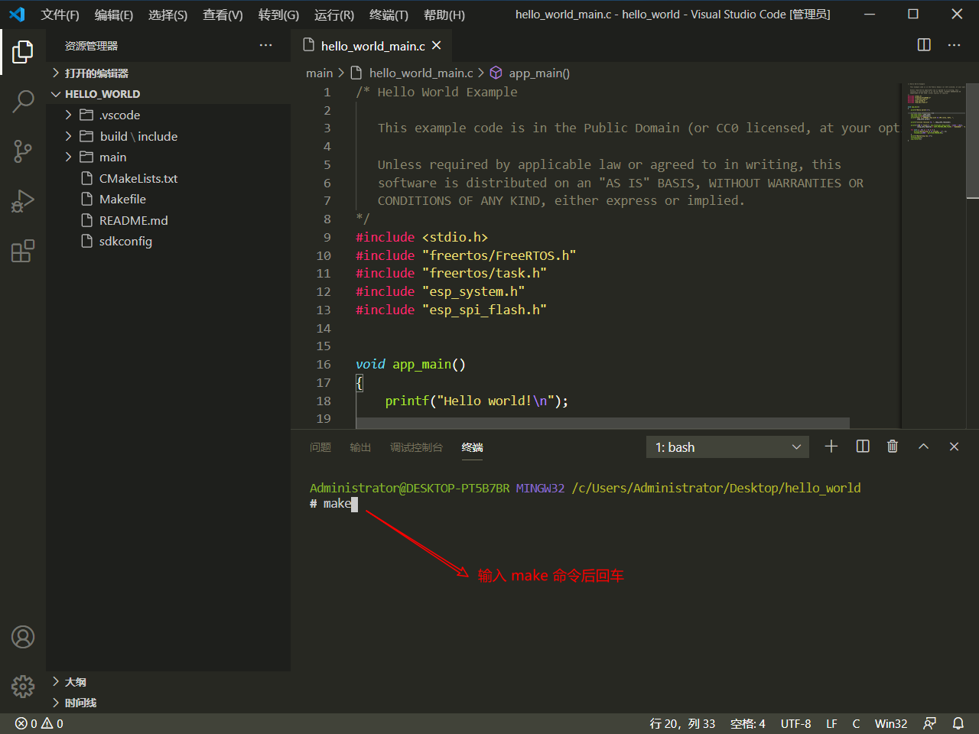Open the Manage gear icon
Image resolution: width=979 pixels, height=734 pixels.
tap(23, 687)
